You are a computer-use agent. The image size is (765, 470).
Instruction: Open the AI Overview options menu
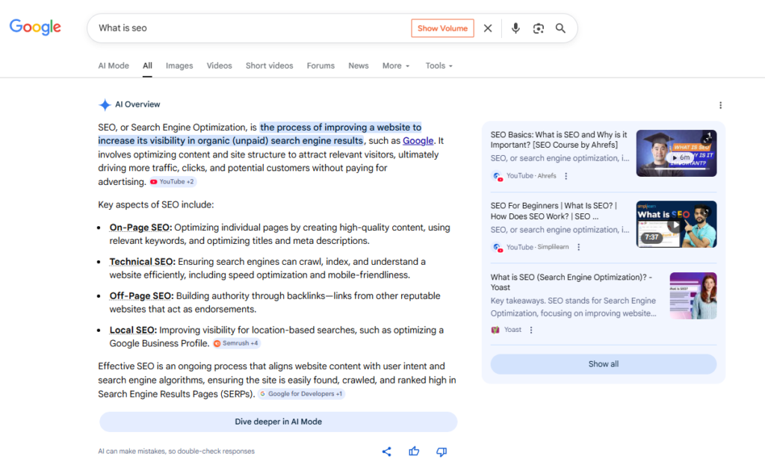click(720, 105)
